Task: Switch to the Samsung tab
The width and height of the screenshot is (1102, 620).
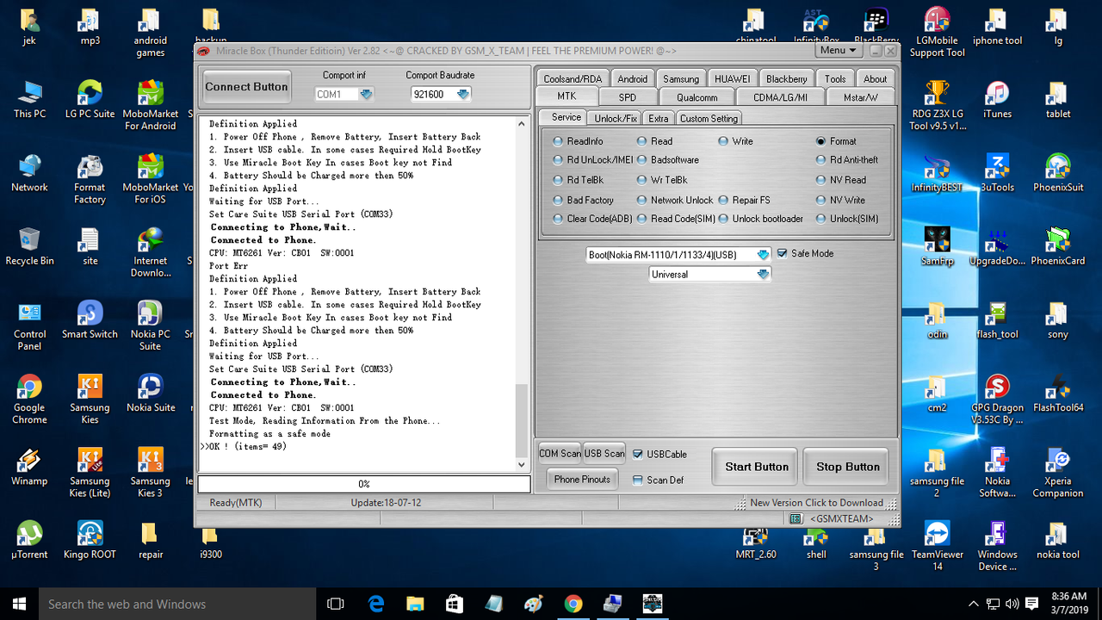Action: tap(681, 78)
